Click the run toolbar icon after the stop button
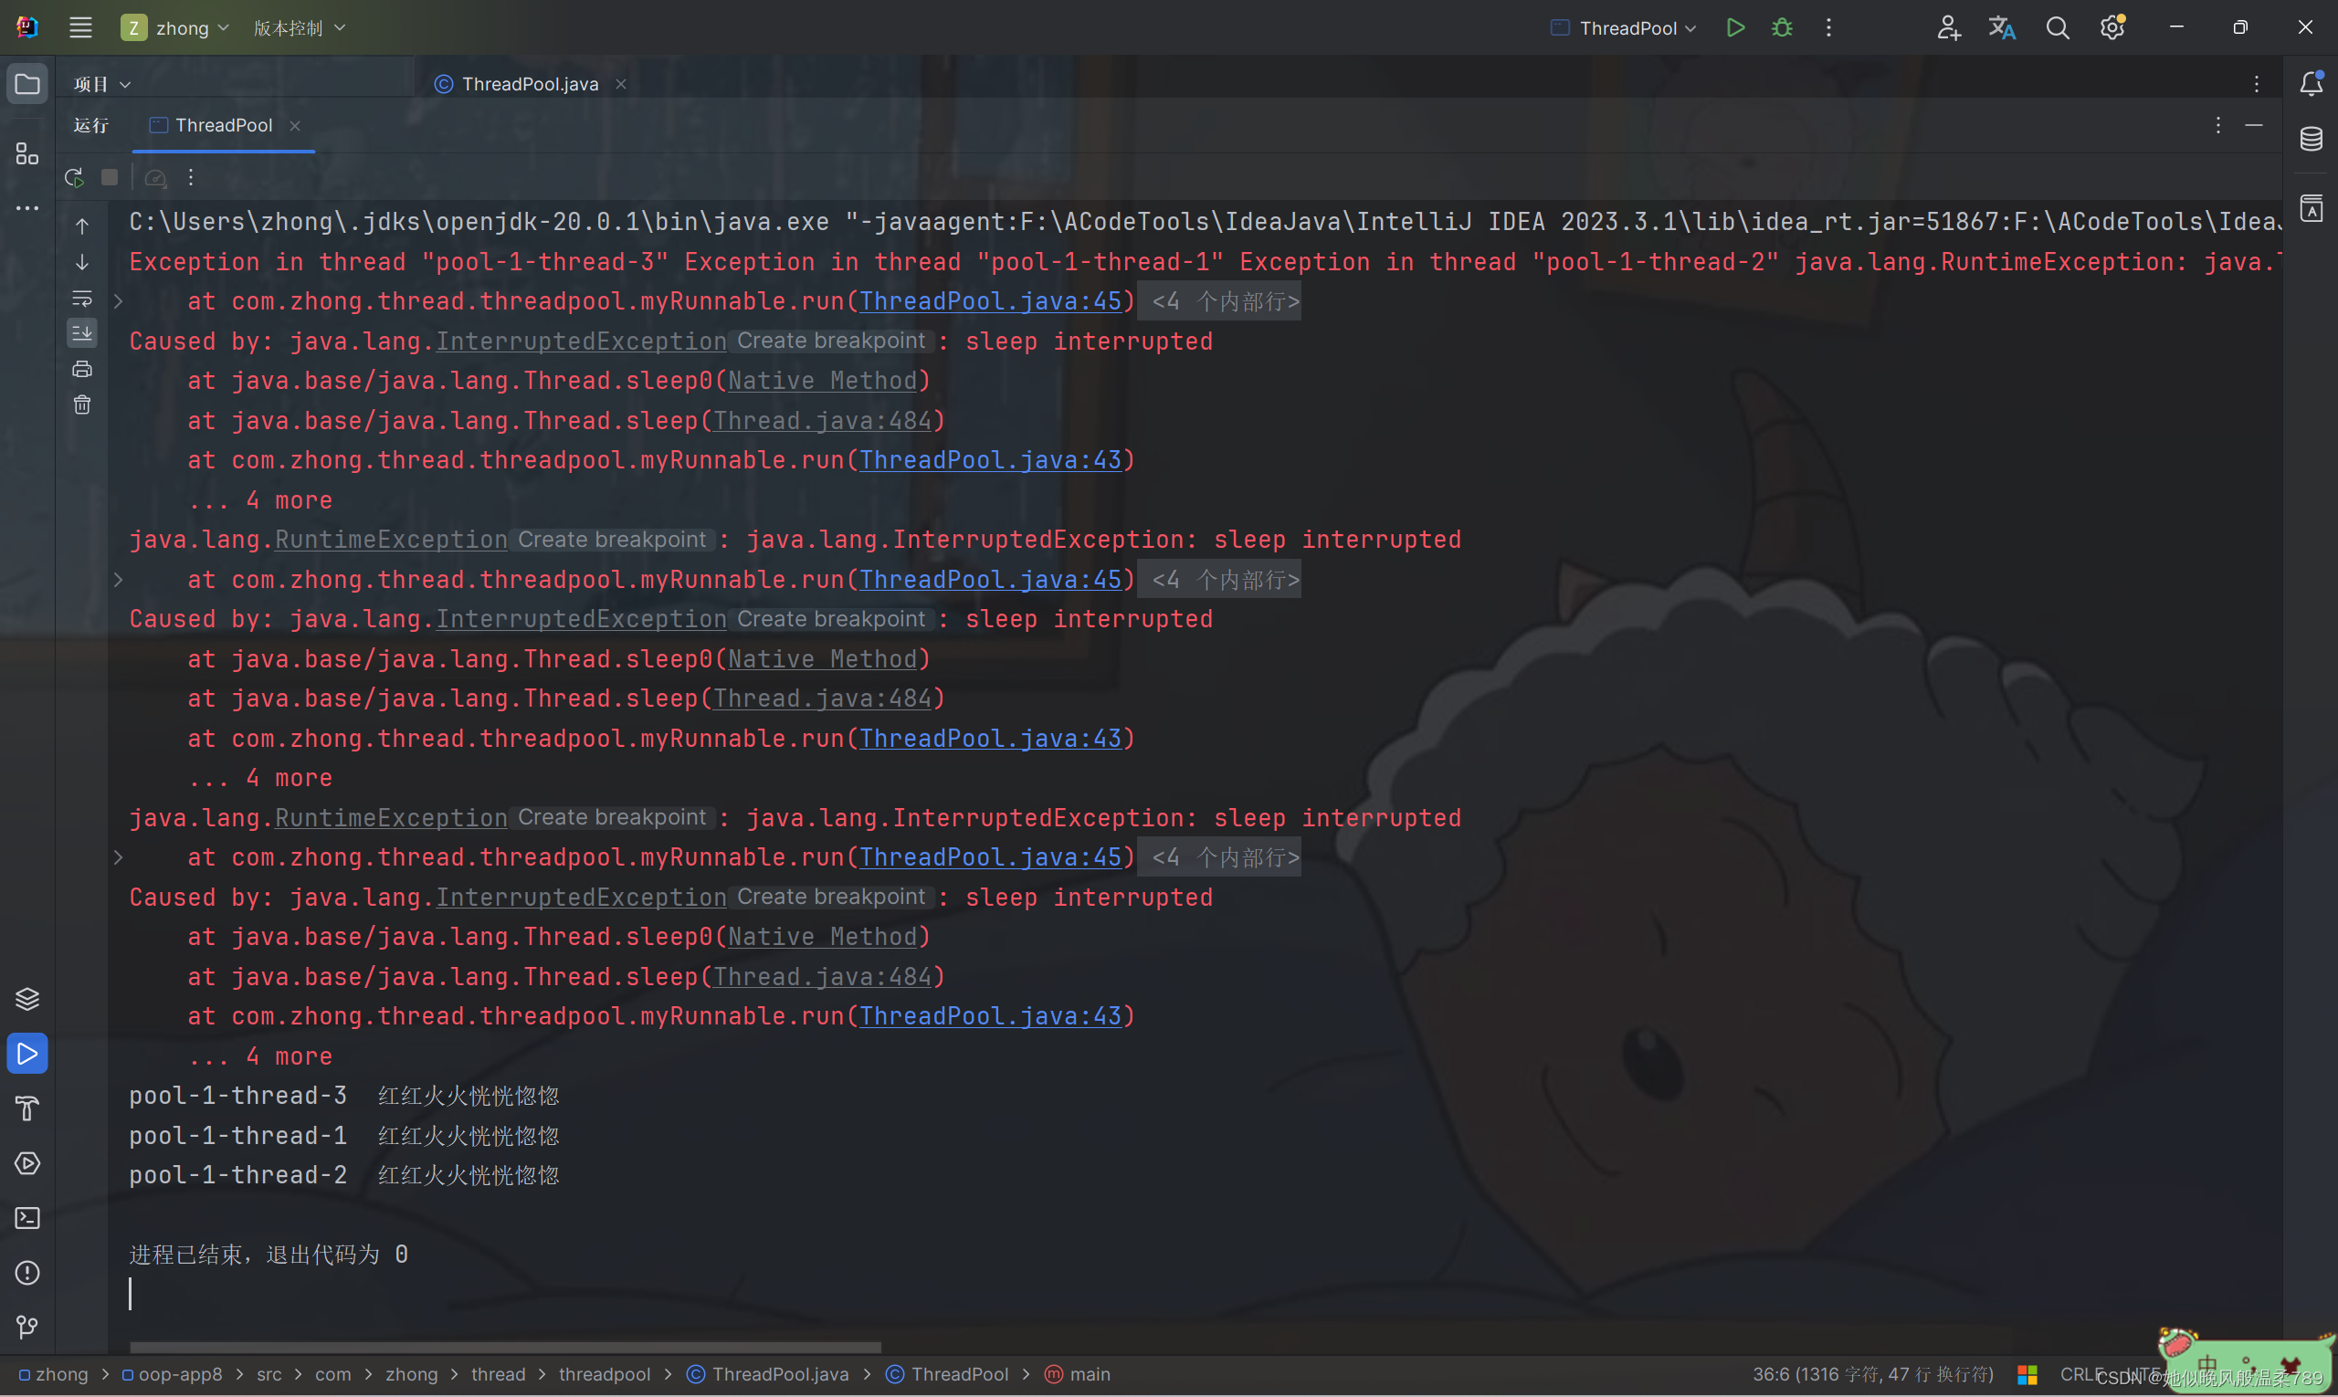 pyautogui.click(x=155, y=177)
